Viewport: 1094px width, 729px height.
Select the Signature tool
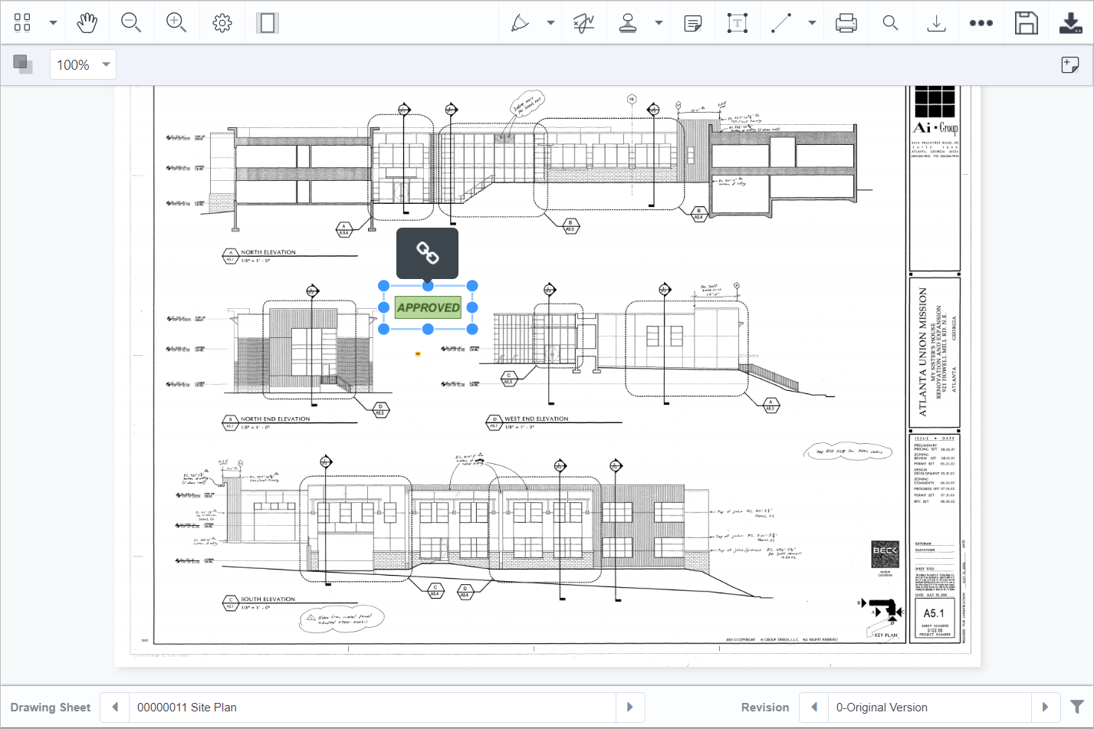(583, 22)
